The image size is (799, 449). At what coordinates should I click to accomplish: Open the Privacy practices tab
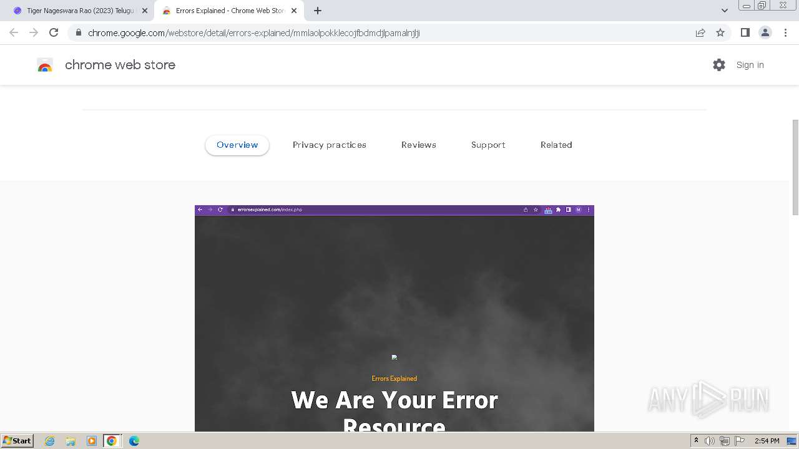click(x=330, y=145)
